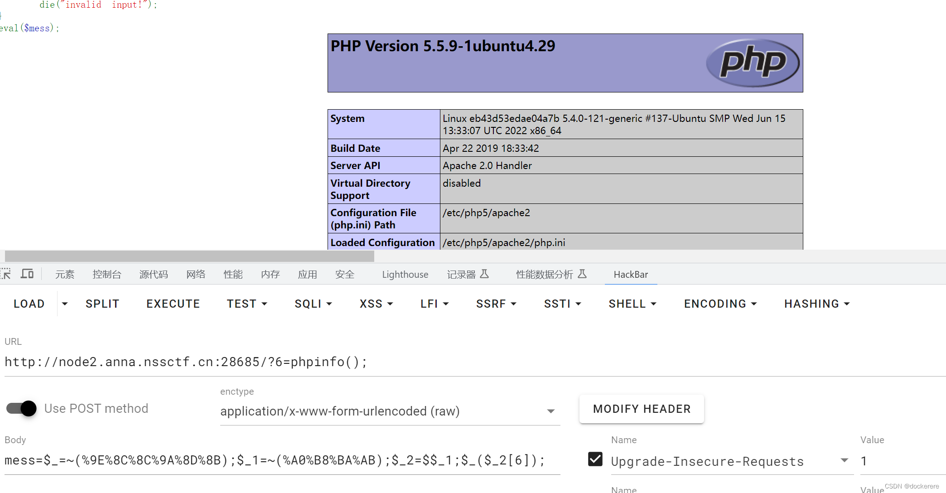This screenshot has width=946, height=493.
Task: Switch to the 安全 tab
Action: pyautogui.click(x=344, y=274)
